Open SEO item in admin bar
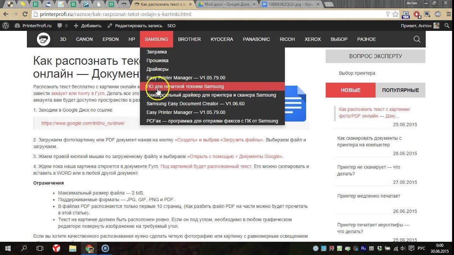 (x=171, y=26)
